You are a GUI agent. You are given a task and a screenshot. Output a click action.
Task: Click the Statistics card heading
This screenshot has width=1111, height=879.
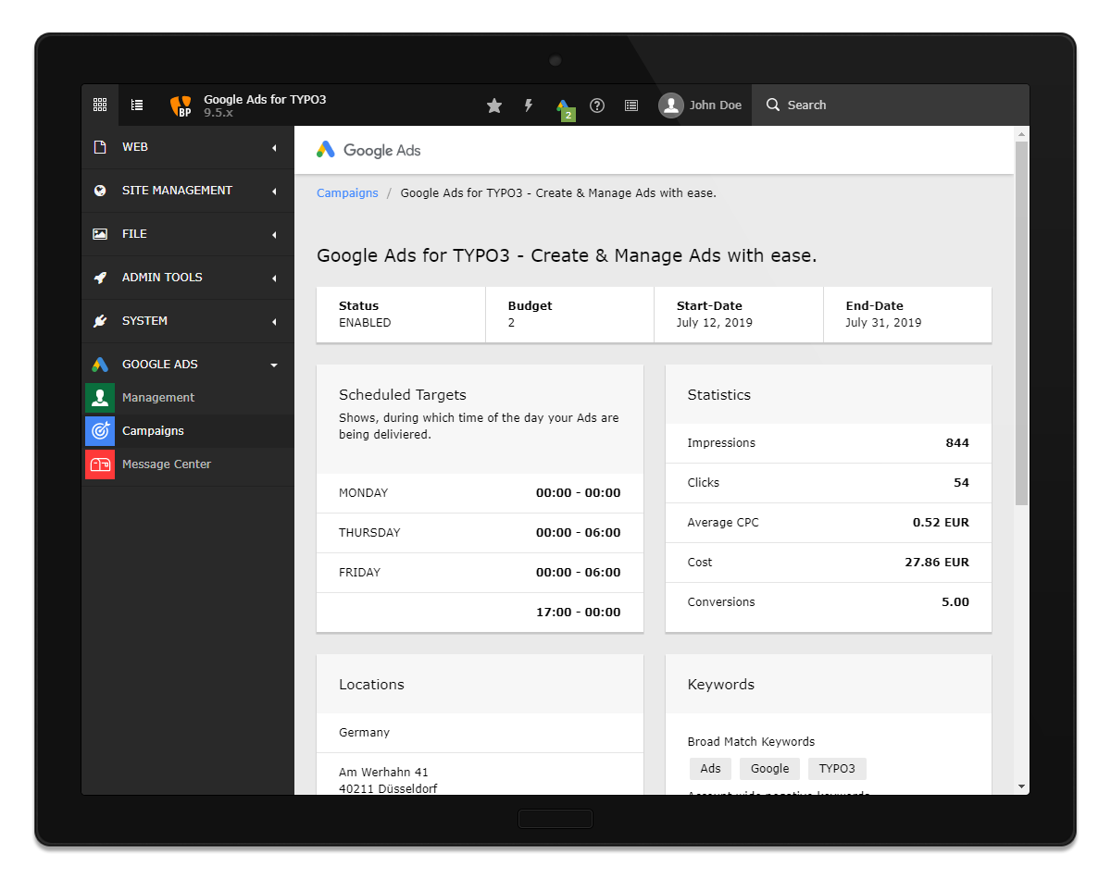(x=719, y=395)
